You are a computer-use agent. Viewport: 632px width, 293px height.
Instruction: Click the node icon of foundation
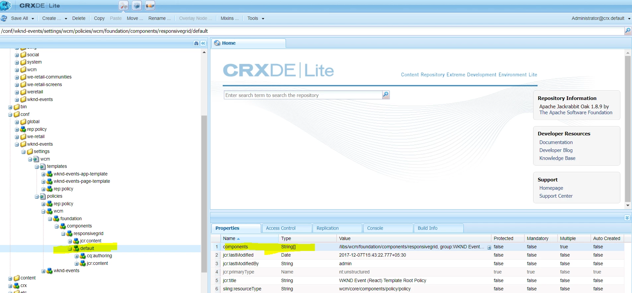56,219
